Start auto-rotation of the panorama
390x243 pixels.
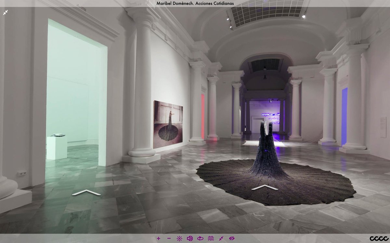pyautogui.click(x=200, y=238)
